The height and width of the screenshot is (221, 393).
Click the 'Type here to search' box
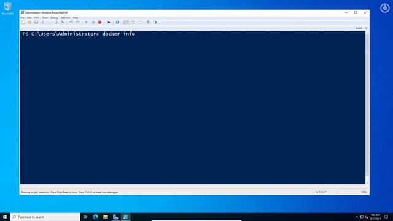pyautogui.click(x=45, y=217)
